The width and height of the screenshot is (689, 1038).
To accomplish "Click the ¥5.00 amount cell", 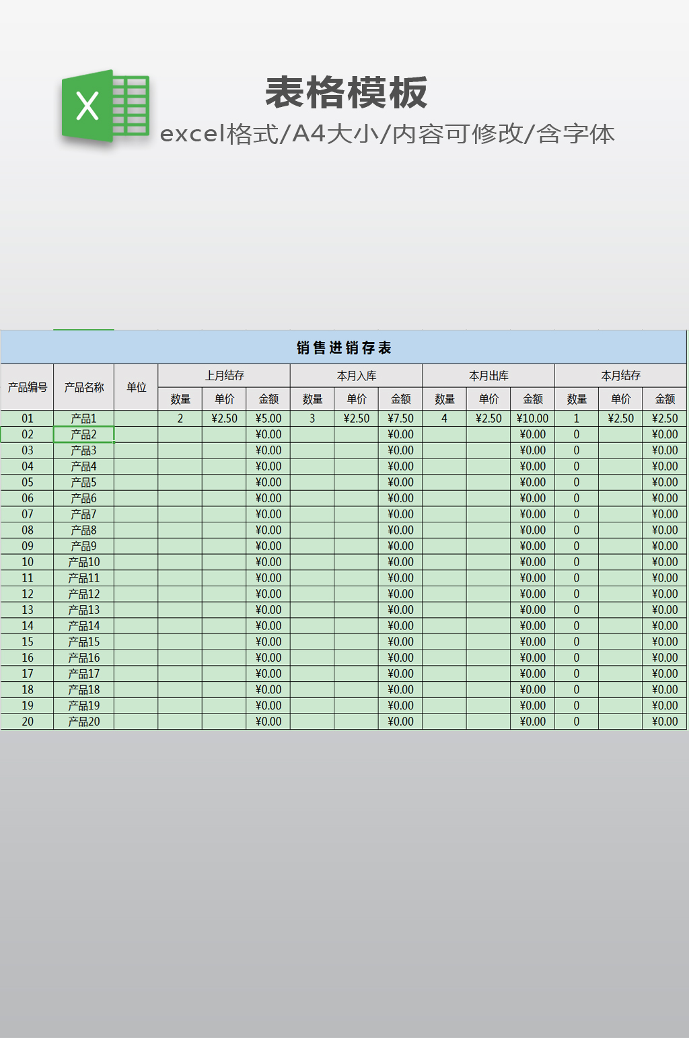I will [x=268, y=419].
